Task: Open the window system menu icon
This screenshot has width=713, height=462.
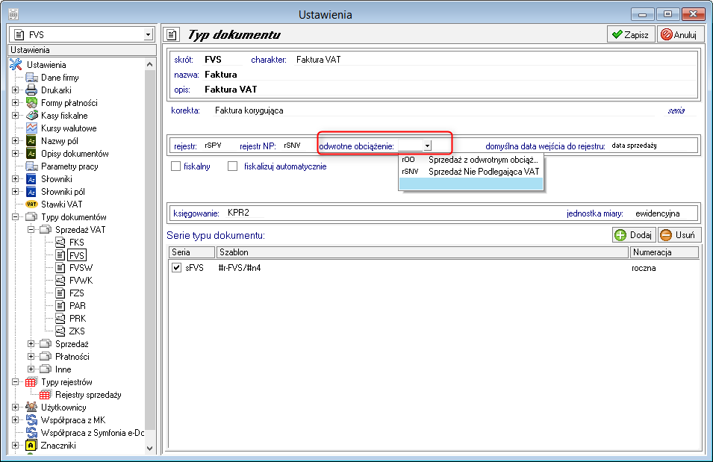Action: coord(13,14)
